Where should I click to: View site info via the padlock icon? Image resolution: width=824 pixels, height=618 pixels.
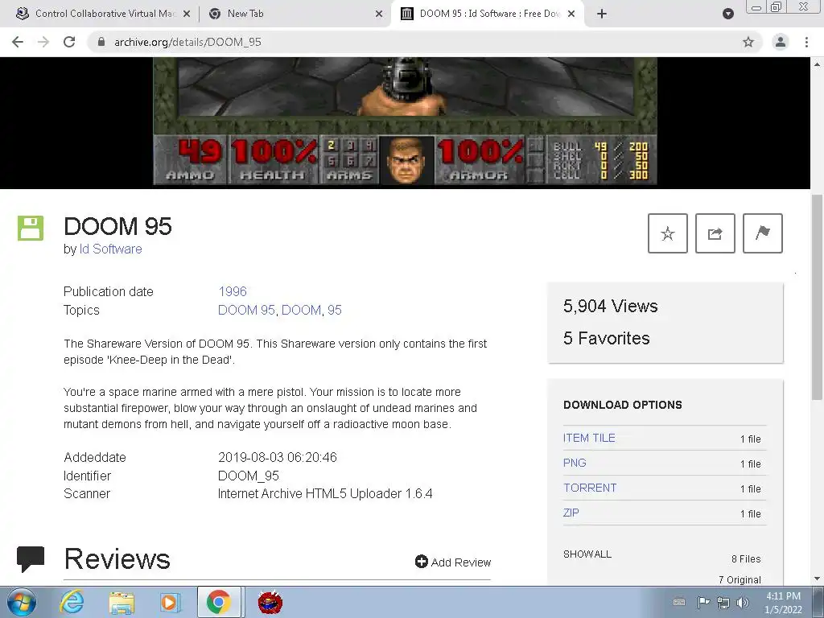101,42
